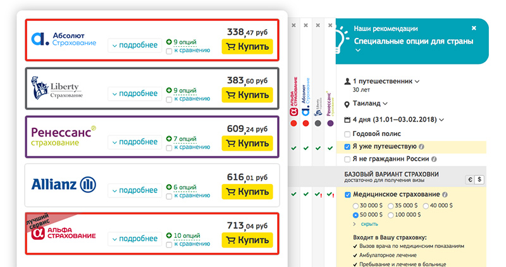Click the Allianz logo
This screenshot has width=506, height=267.
[x=64, y=185]
